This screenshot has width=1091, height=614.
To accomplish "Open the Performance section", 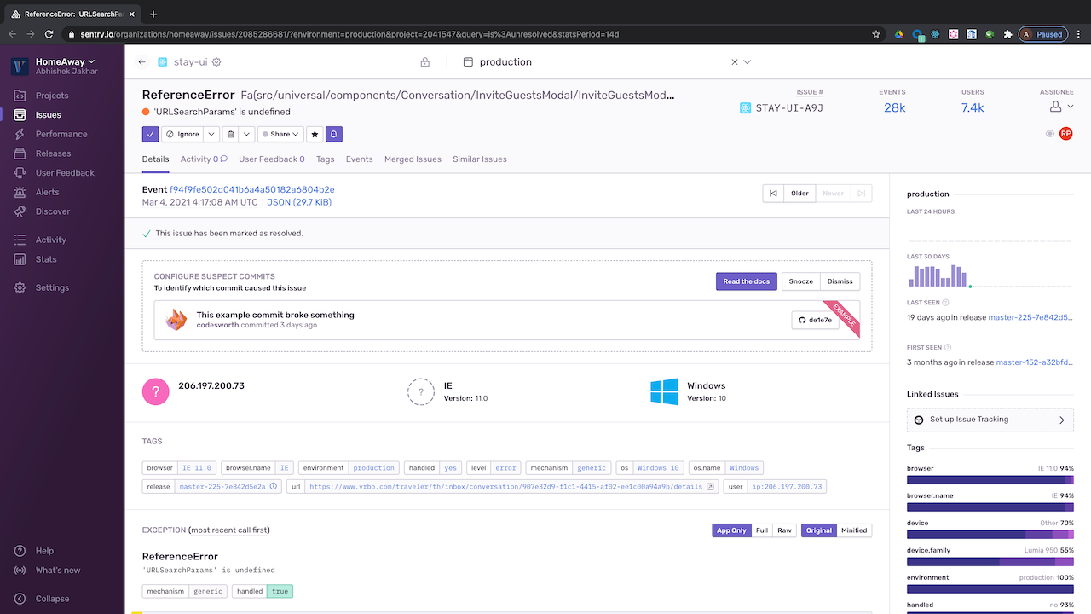I will pyautogui.click(x=61, y=134).
